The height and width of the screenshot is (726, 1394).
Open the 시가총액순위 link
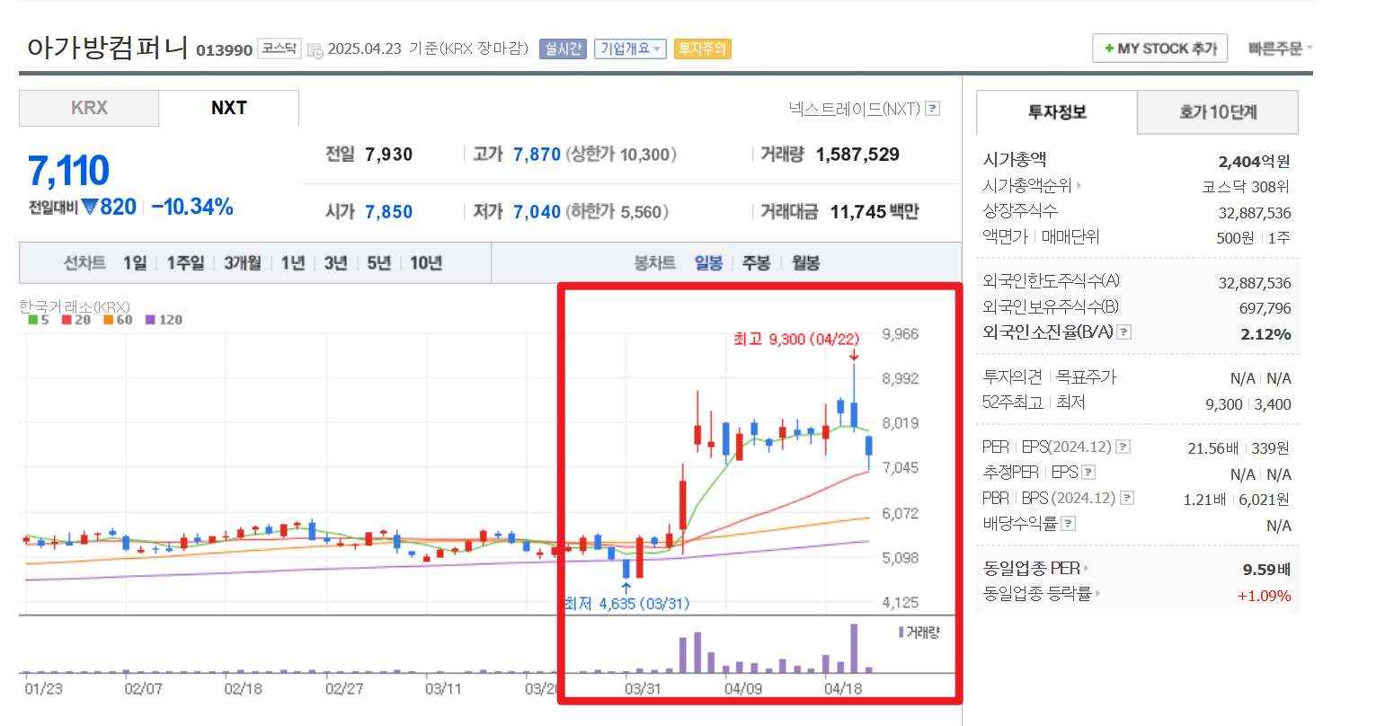[x=1027, y=186]
